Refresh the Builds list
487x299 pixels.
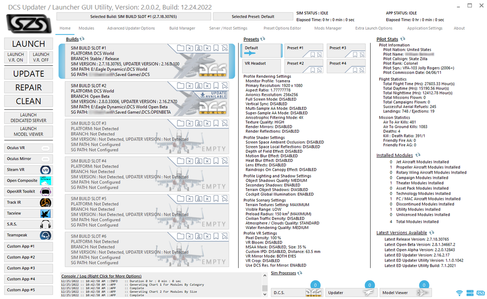point(81,39)
